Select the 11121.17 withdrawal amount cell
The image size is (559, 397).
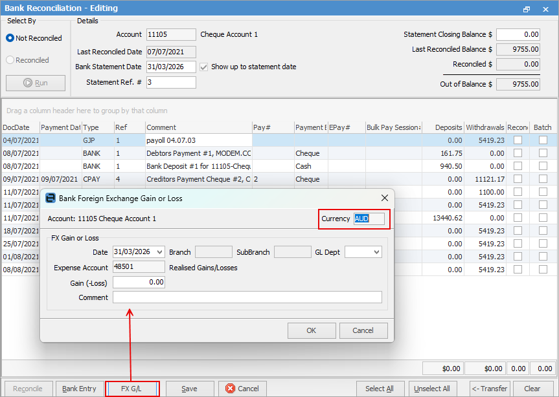(485, 179)
